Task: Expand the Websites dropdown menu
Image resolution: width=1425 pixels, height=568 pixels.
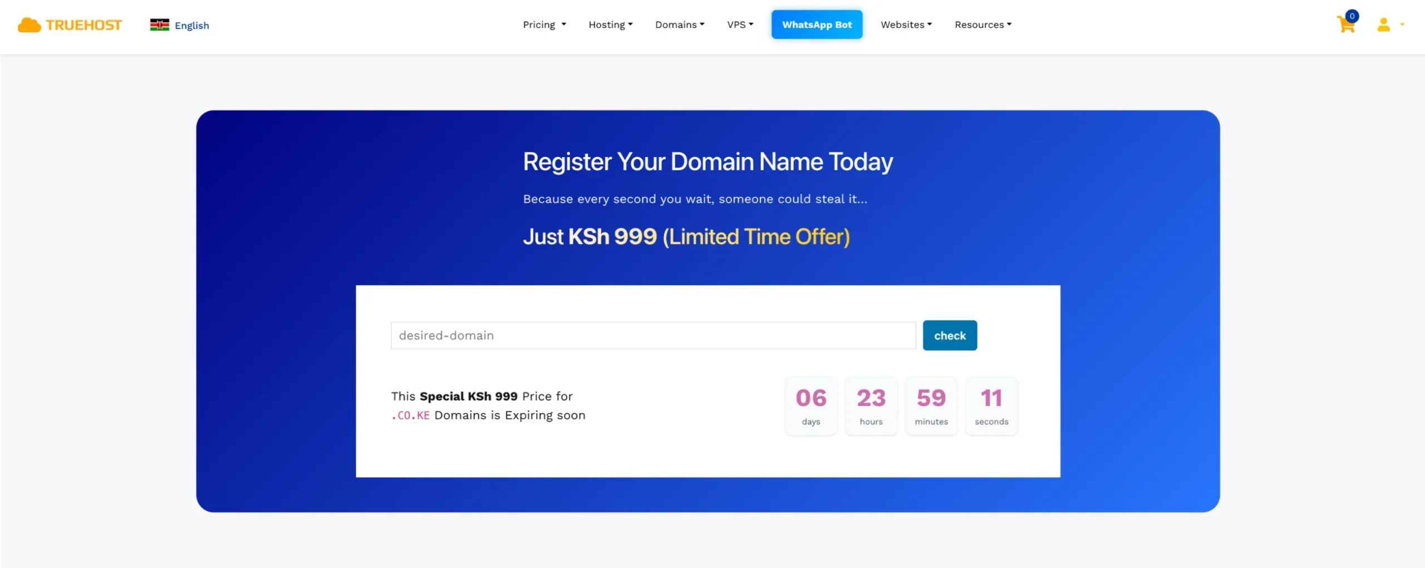Action: 906,25
